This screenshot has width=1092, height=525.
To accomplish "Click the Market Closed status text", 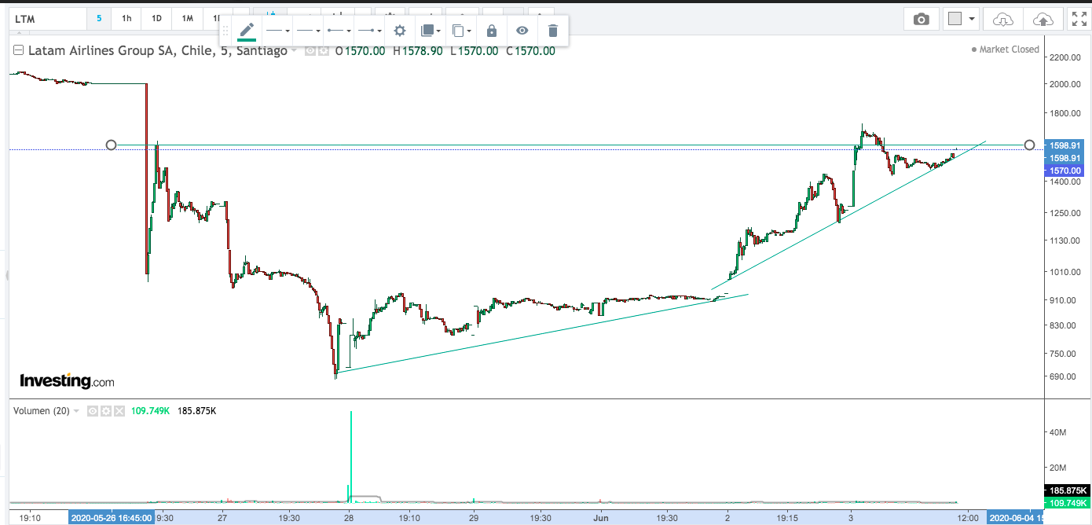I will point(1009,50).
